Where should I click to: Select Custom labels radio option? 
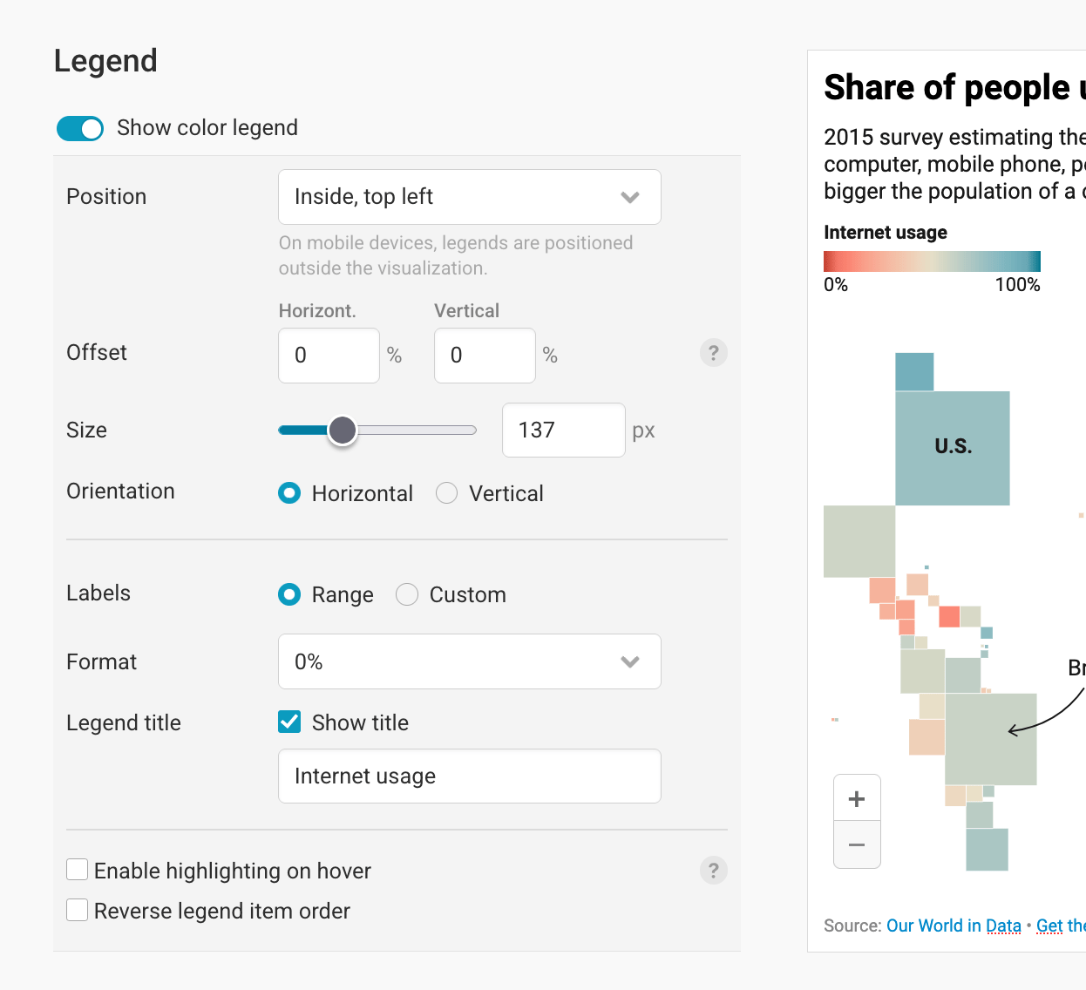(407, 594)
